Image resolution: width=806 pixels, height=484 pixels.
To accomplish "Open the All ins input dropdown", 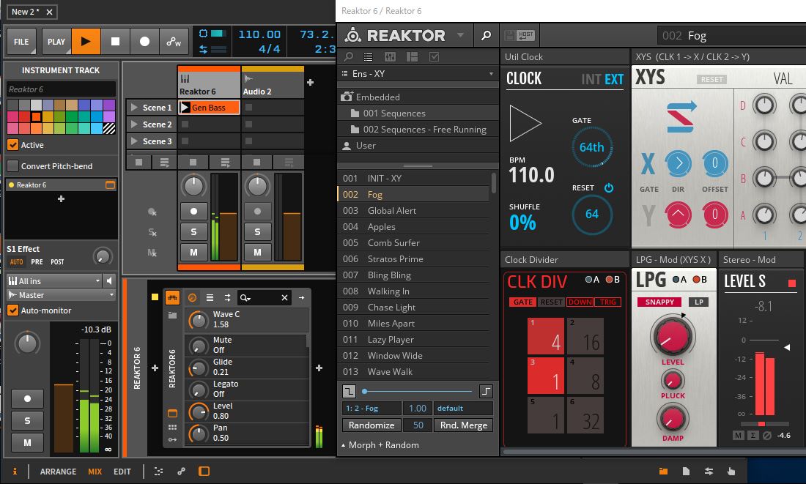I will (x=53, y=280).
